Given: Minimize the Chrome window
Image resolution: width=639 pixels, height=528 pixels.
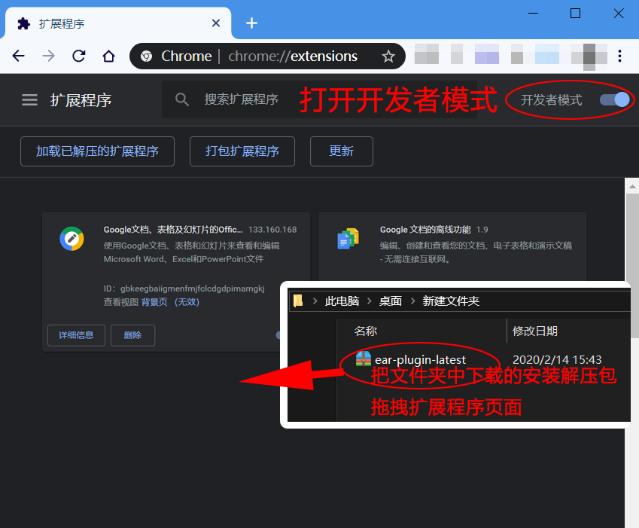Looking at the screenshot, I should point(533,14).
